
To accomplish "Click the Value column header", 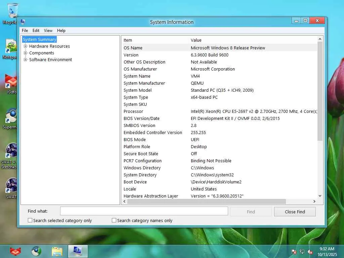I will coord(196,40).
